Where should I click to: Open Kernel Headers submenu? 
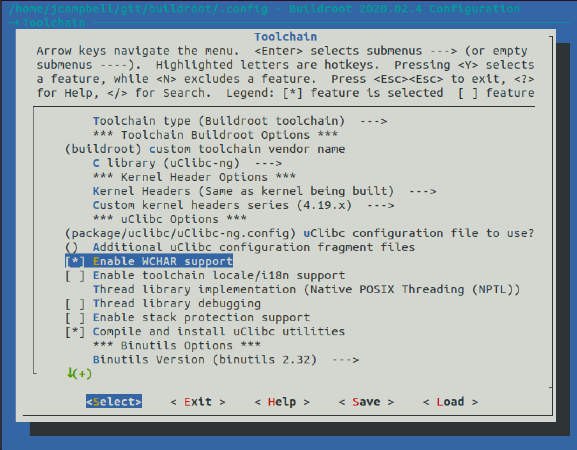265,191
